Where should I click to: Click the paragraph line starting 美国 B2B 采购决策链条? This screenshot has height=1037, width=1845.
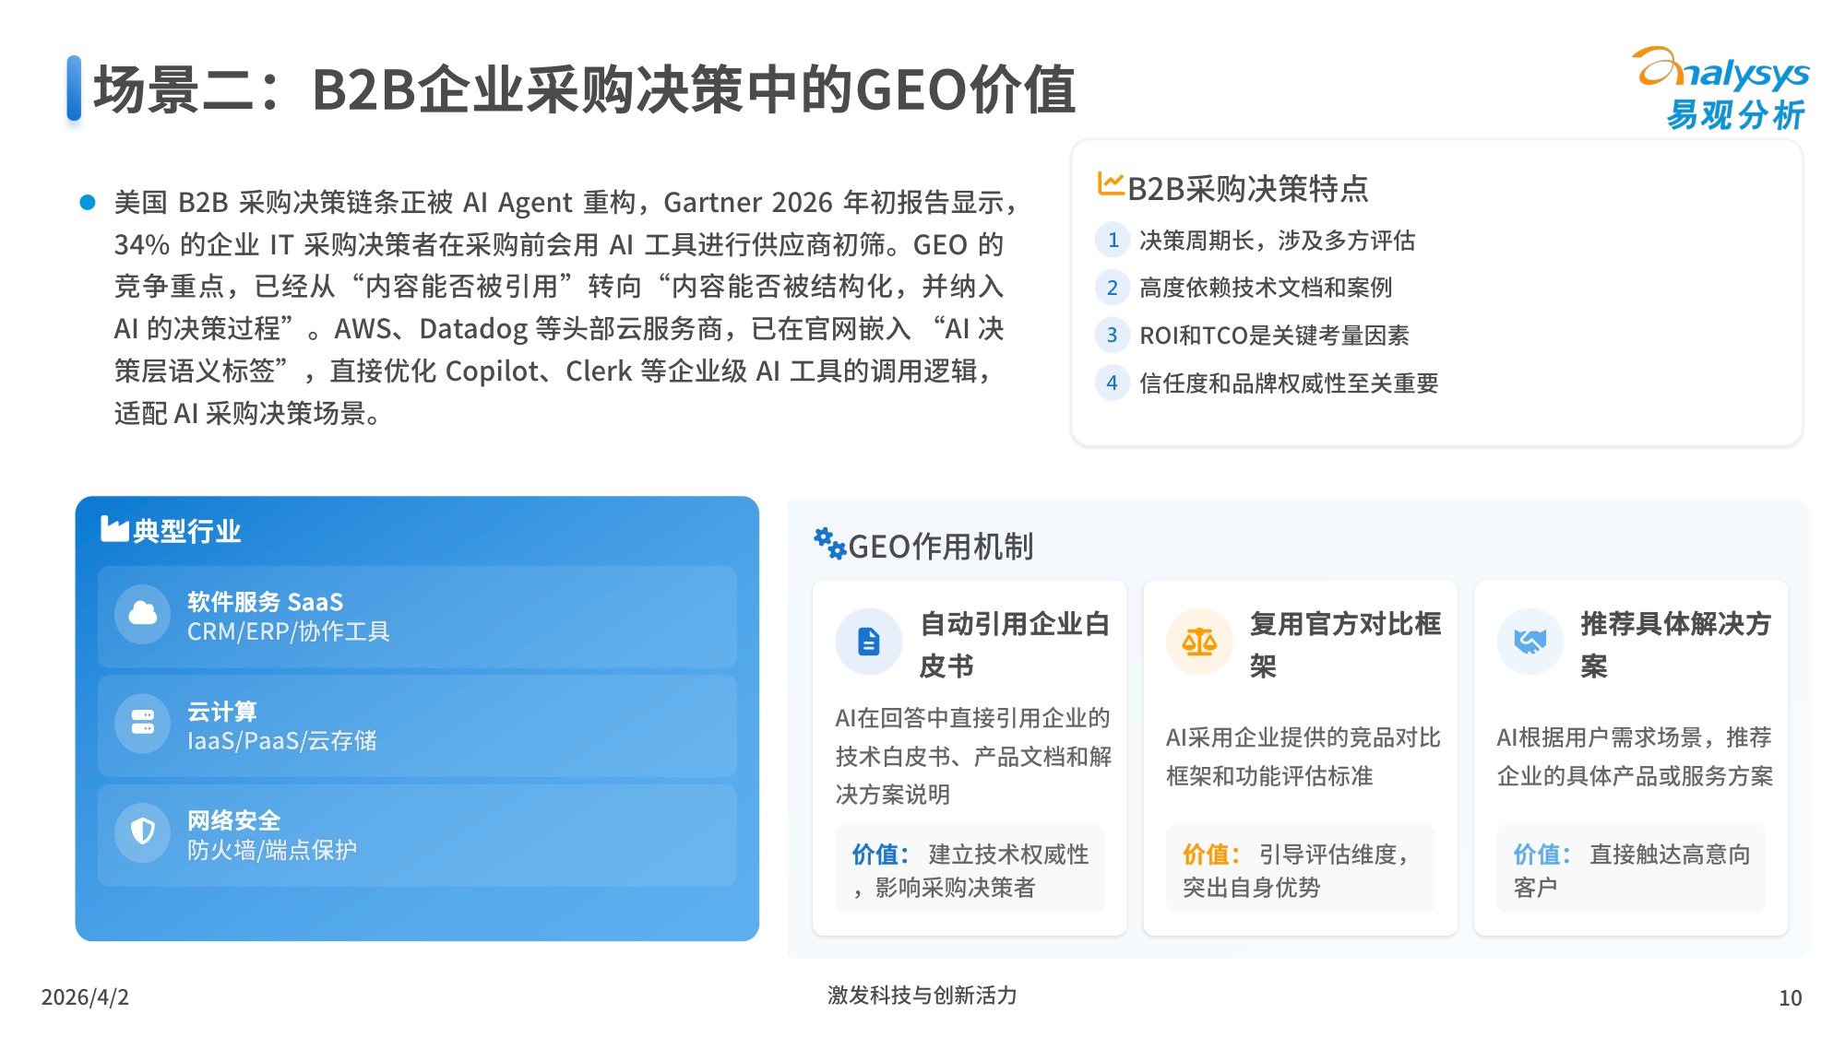click(x=565, y=202)
